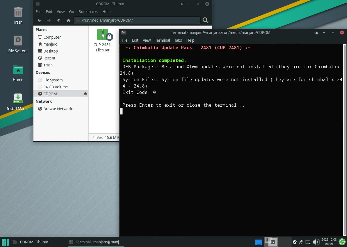Click the Home folder toolbar icon

tap(68, 20)
